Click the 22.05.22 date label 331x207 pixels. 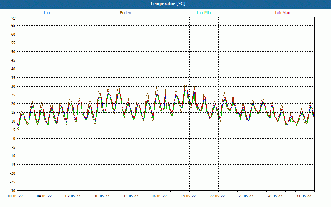(x=217, y=196)
